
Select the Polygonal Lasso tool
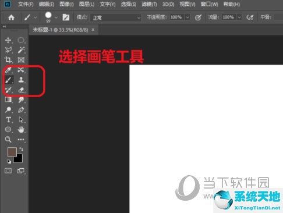click(8, 50)
